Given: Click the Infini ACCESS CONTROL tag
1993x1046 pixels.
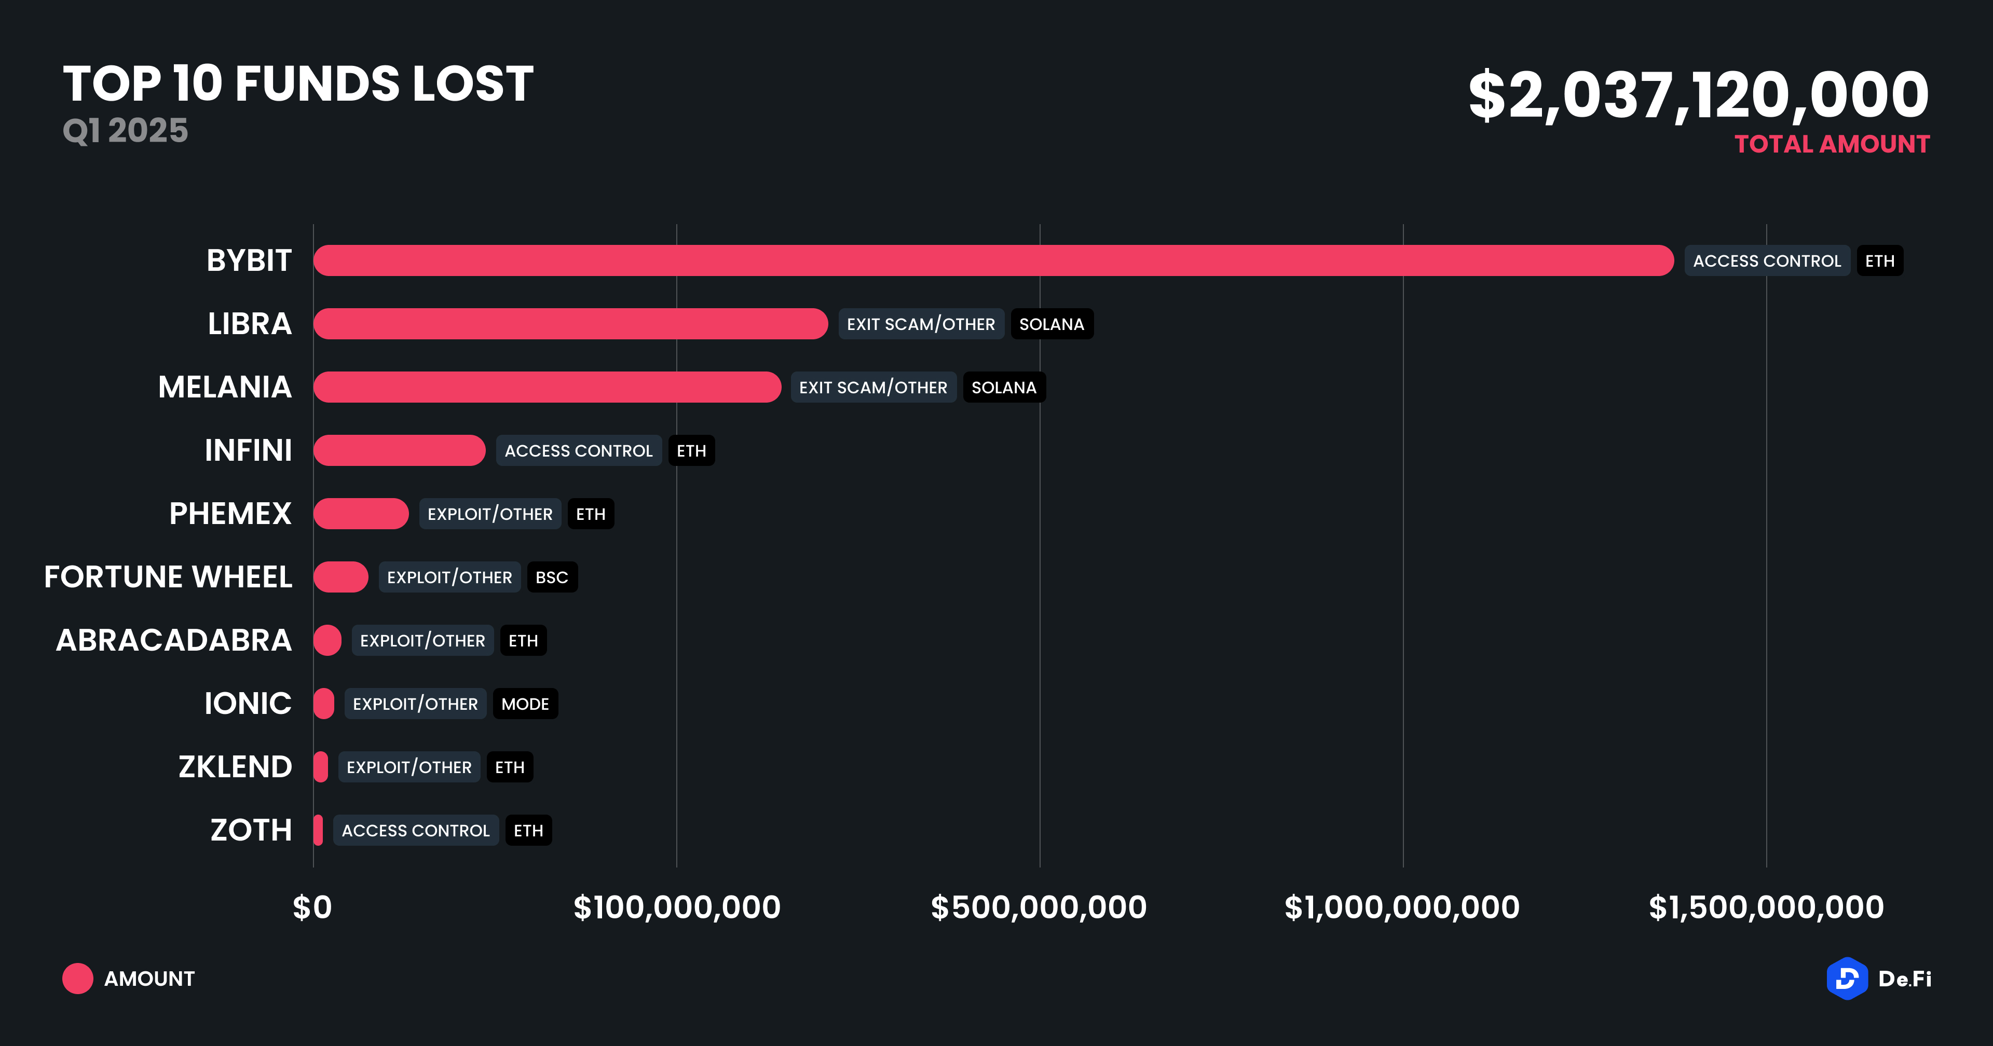Looking at the screenshot, I should click(x=578, y=451).
